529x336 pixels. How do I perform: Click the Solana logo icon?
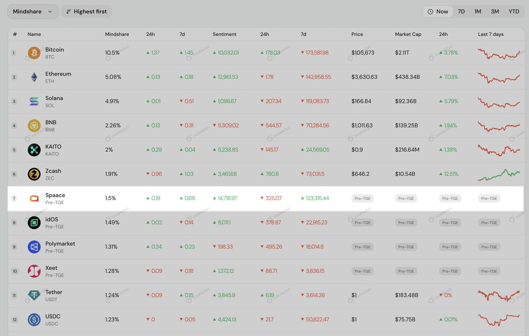[x=34, y=101]
